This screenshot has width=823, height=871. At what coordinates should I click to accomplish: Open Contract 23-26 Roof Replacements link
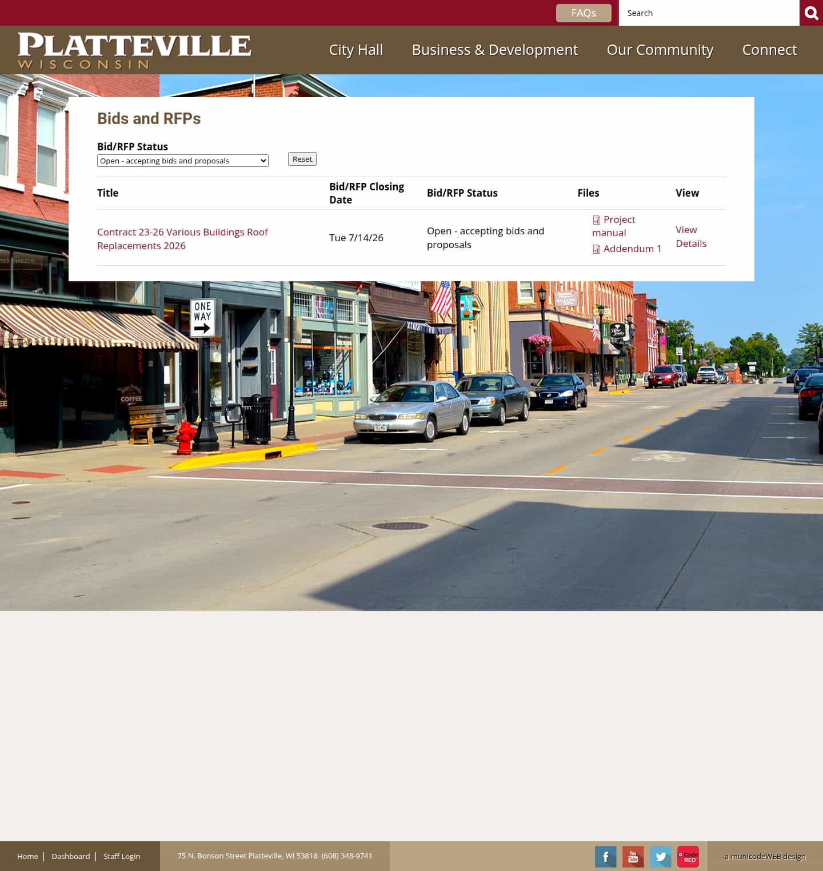point(182,239)
